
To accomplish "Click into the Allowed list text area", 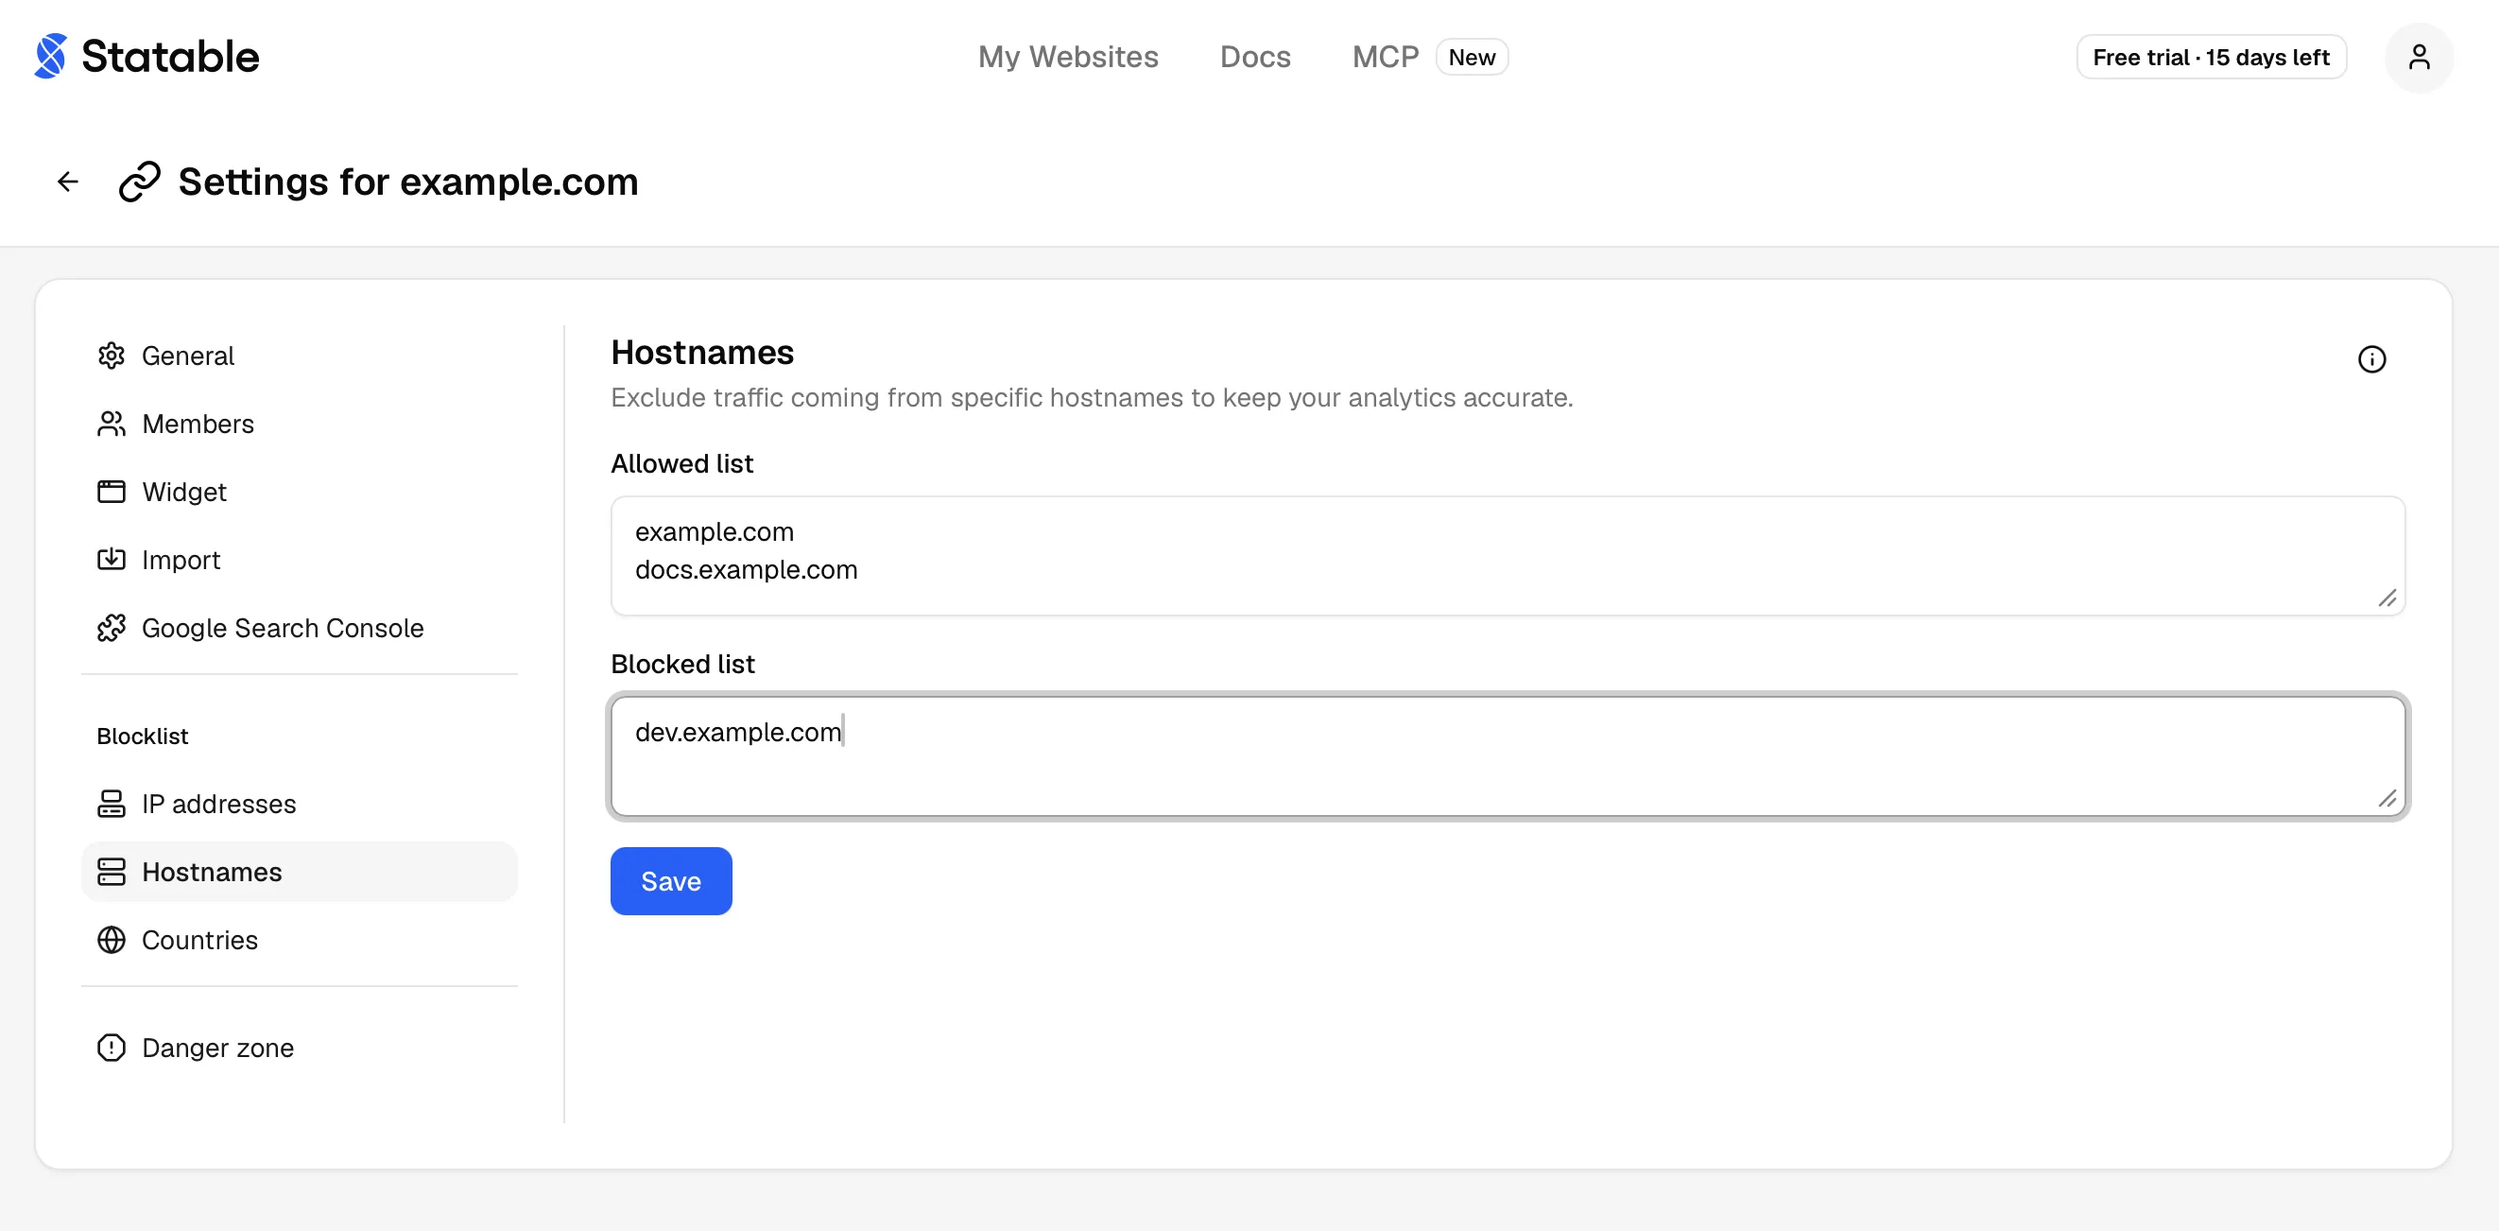I will point(1508,556).
